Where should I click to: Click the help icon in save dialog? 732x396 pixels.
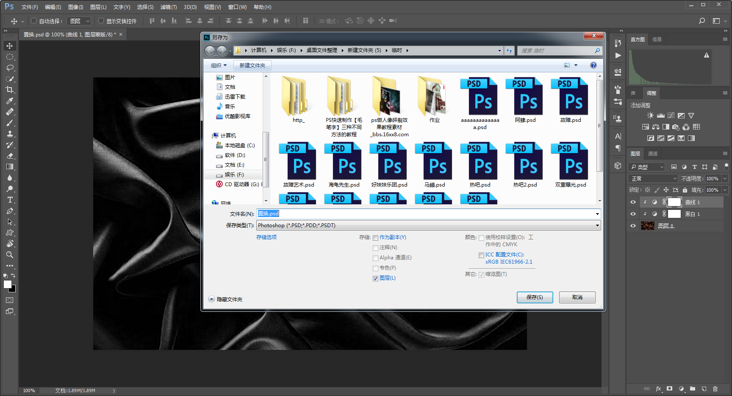coord(593,65)
